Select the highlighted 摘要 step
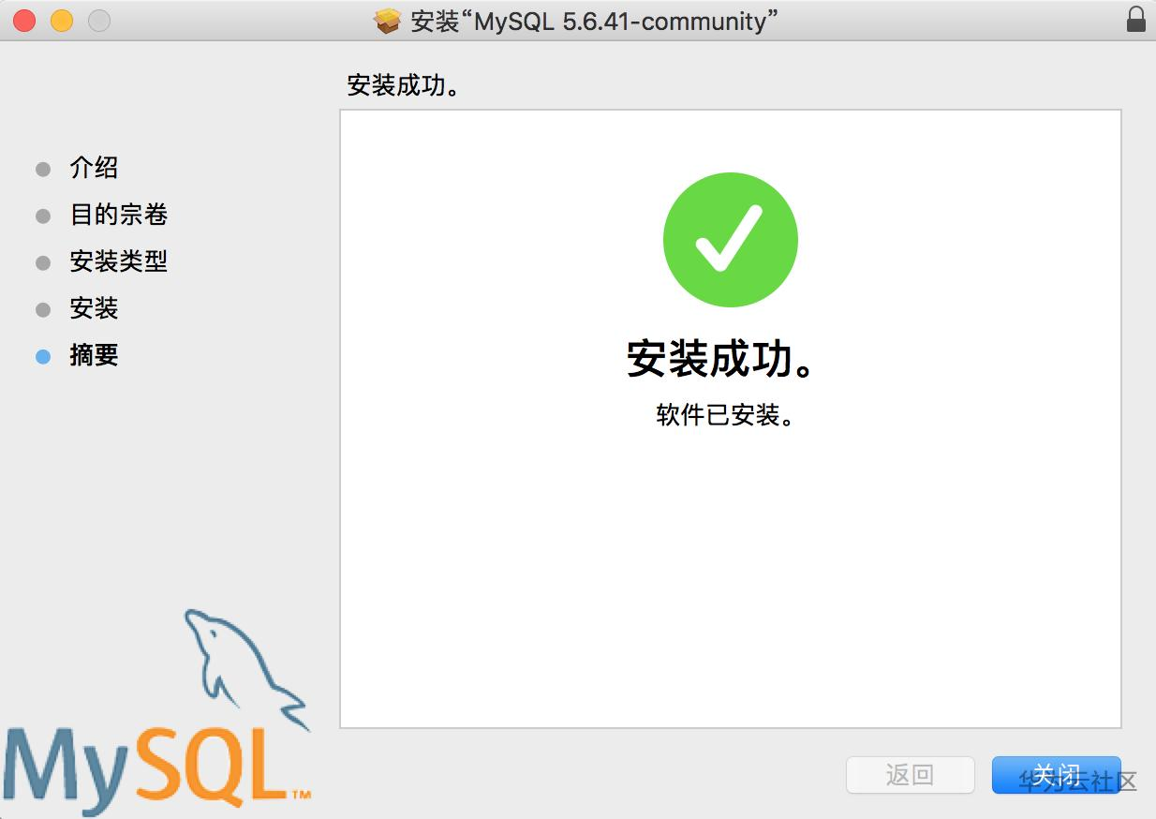 coord(94,355)
